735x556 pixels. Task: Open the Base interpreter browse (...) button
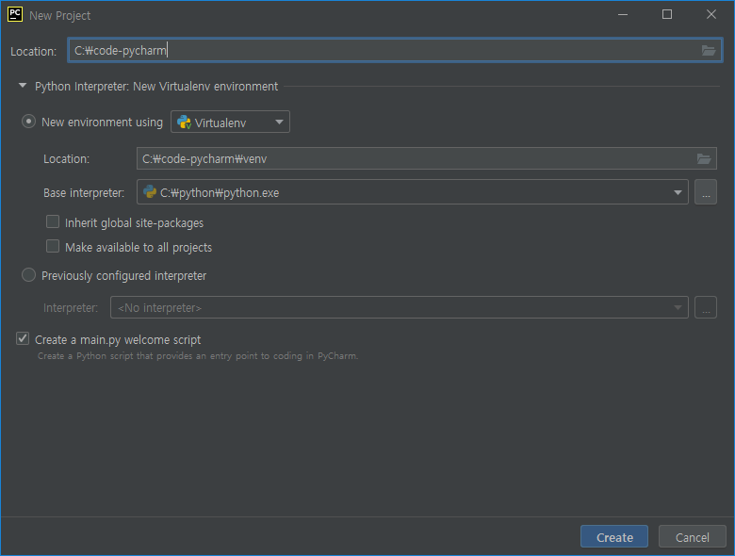(x=706, y=191)
